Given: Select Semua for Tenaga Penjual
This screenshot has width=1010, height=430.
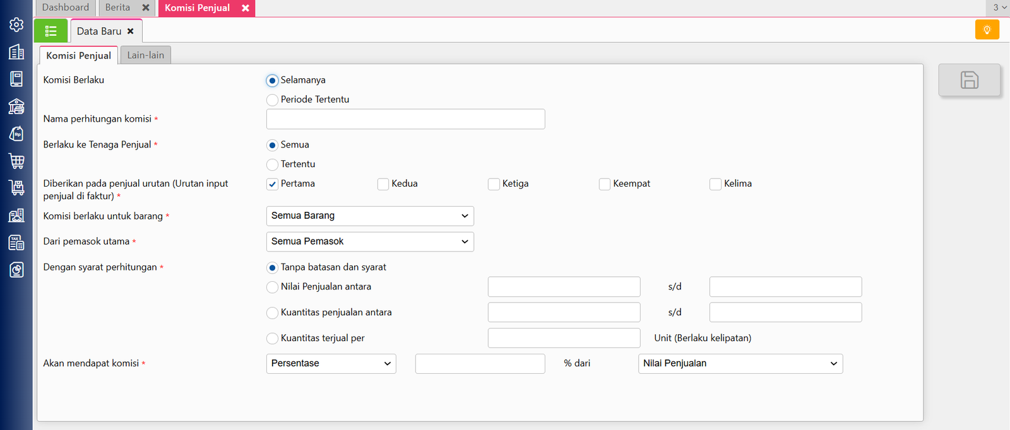Looking at the screenshot, I should coord(272,145).
